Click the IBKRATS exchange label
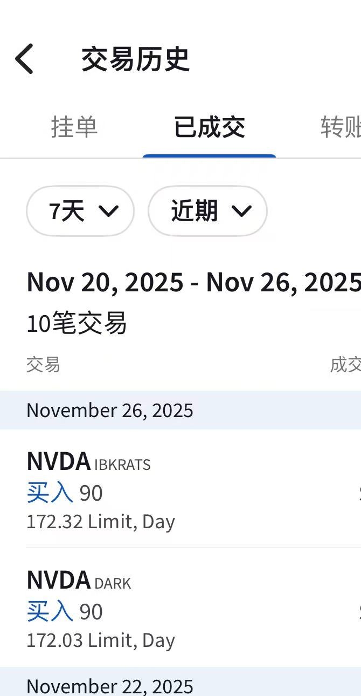This screenshot has width=361, height=696. point(122,465)
